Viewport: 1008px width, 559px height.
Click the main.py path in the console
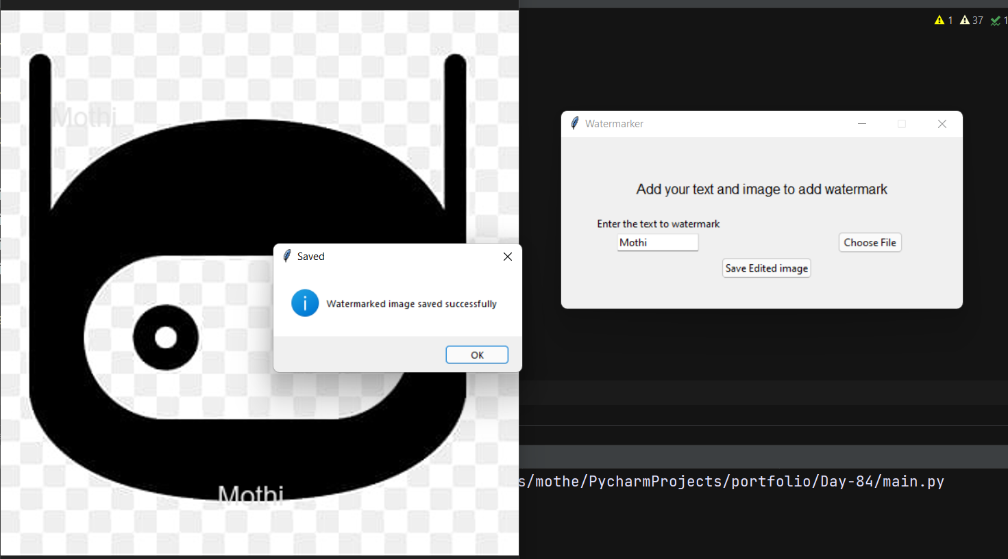pos(732,481)
